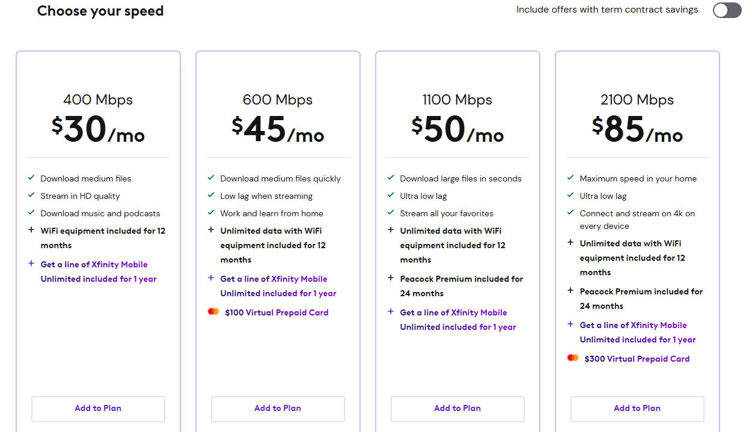Screen dimensions: 752x432
Task: Expand the Xfinity Mobile plus in 600 Mbps plan
Action: [x=211, y=278]
